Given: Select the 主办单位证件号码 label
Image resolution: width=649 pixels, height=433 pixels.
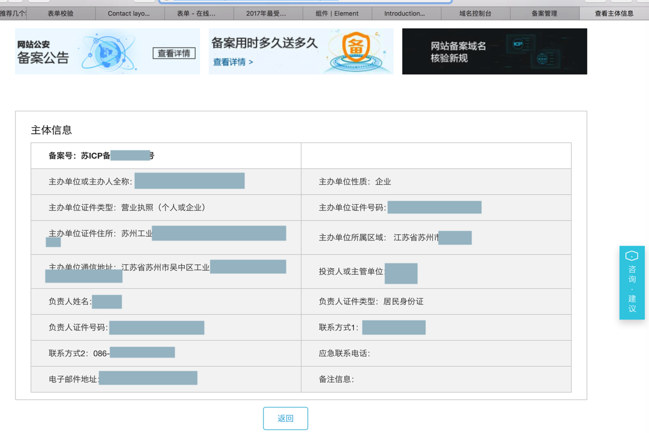Looking at the screenshot, I should click(x=352, y=208).
